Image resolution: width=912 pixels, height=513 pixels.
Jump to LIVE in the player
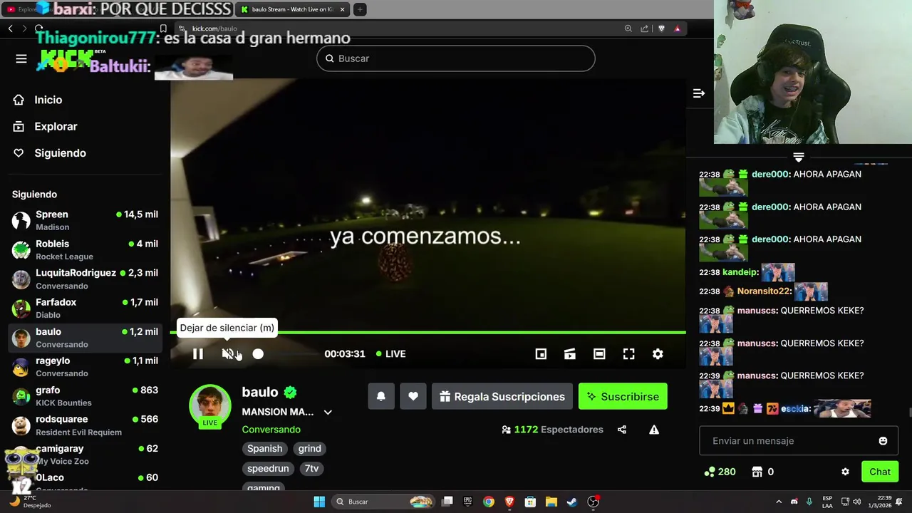391,354
